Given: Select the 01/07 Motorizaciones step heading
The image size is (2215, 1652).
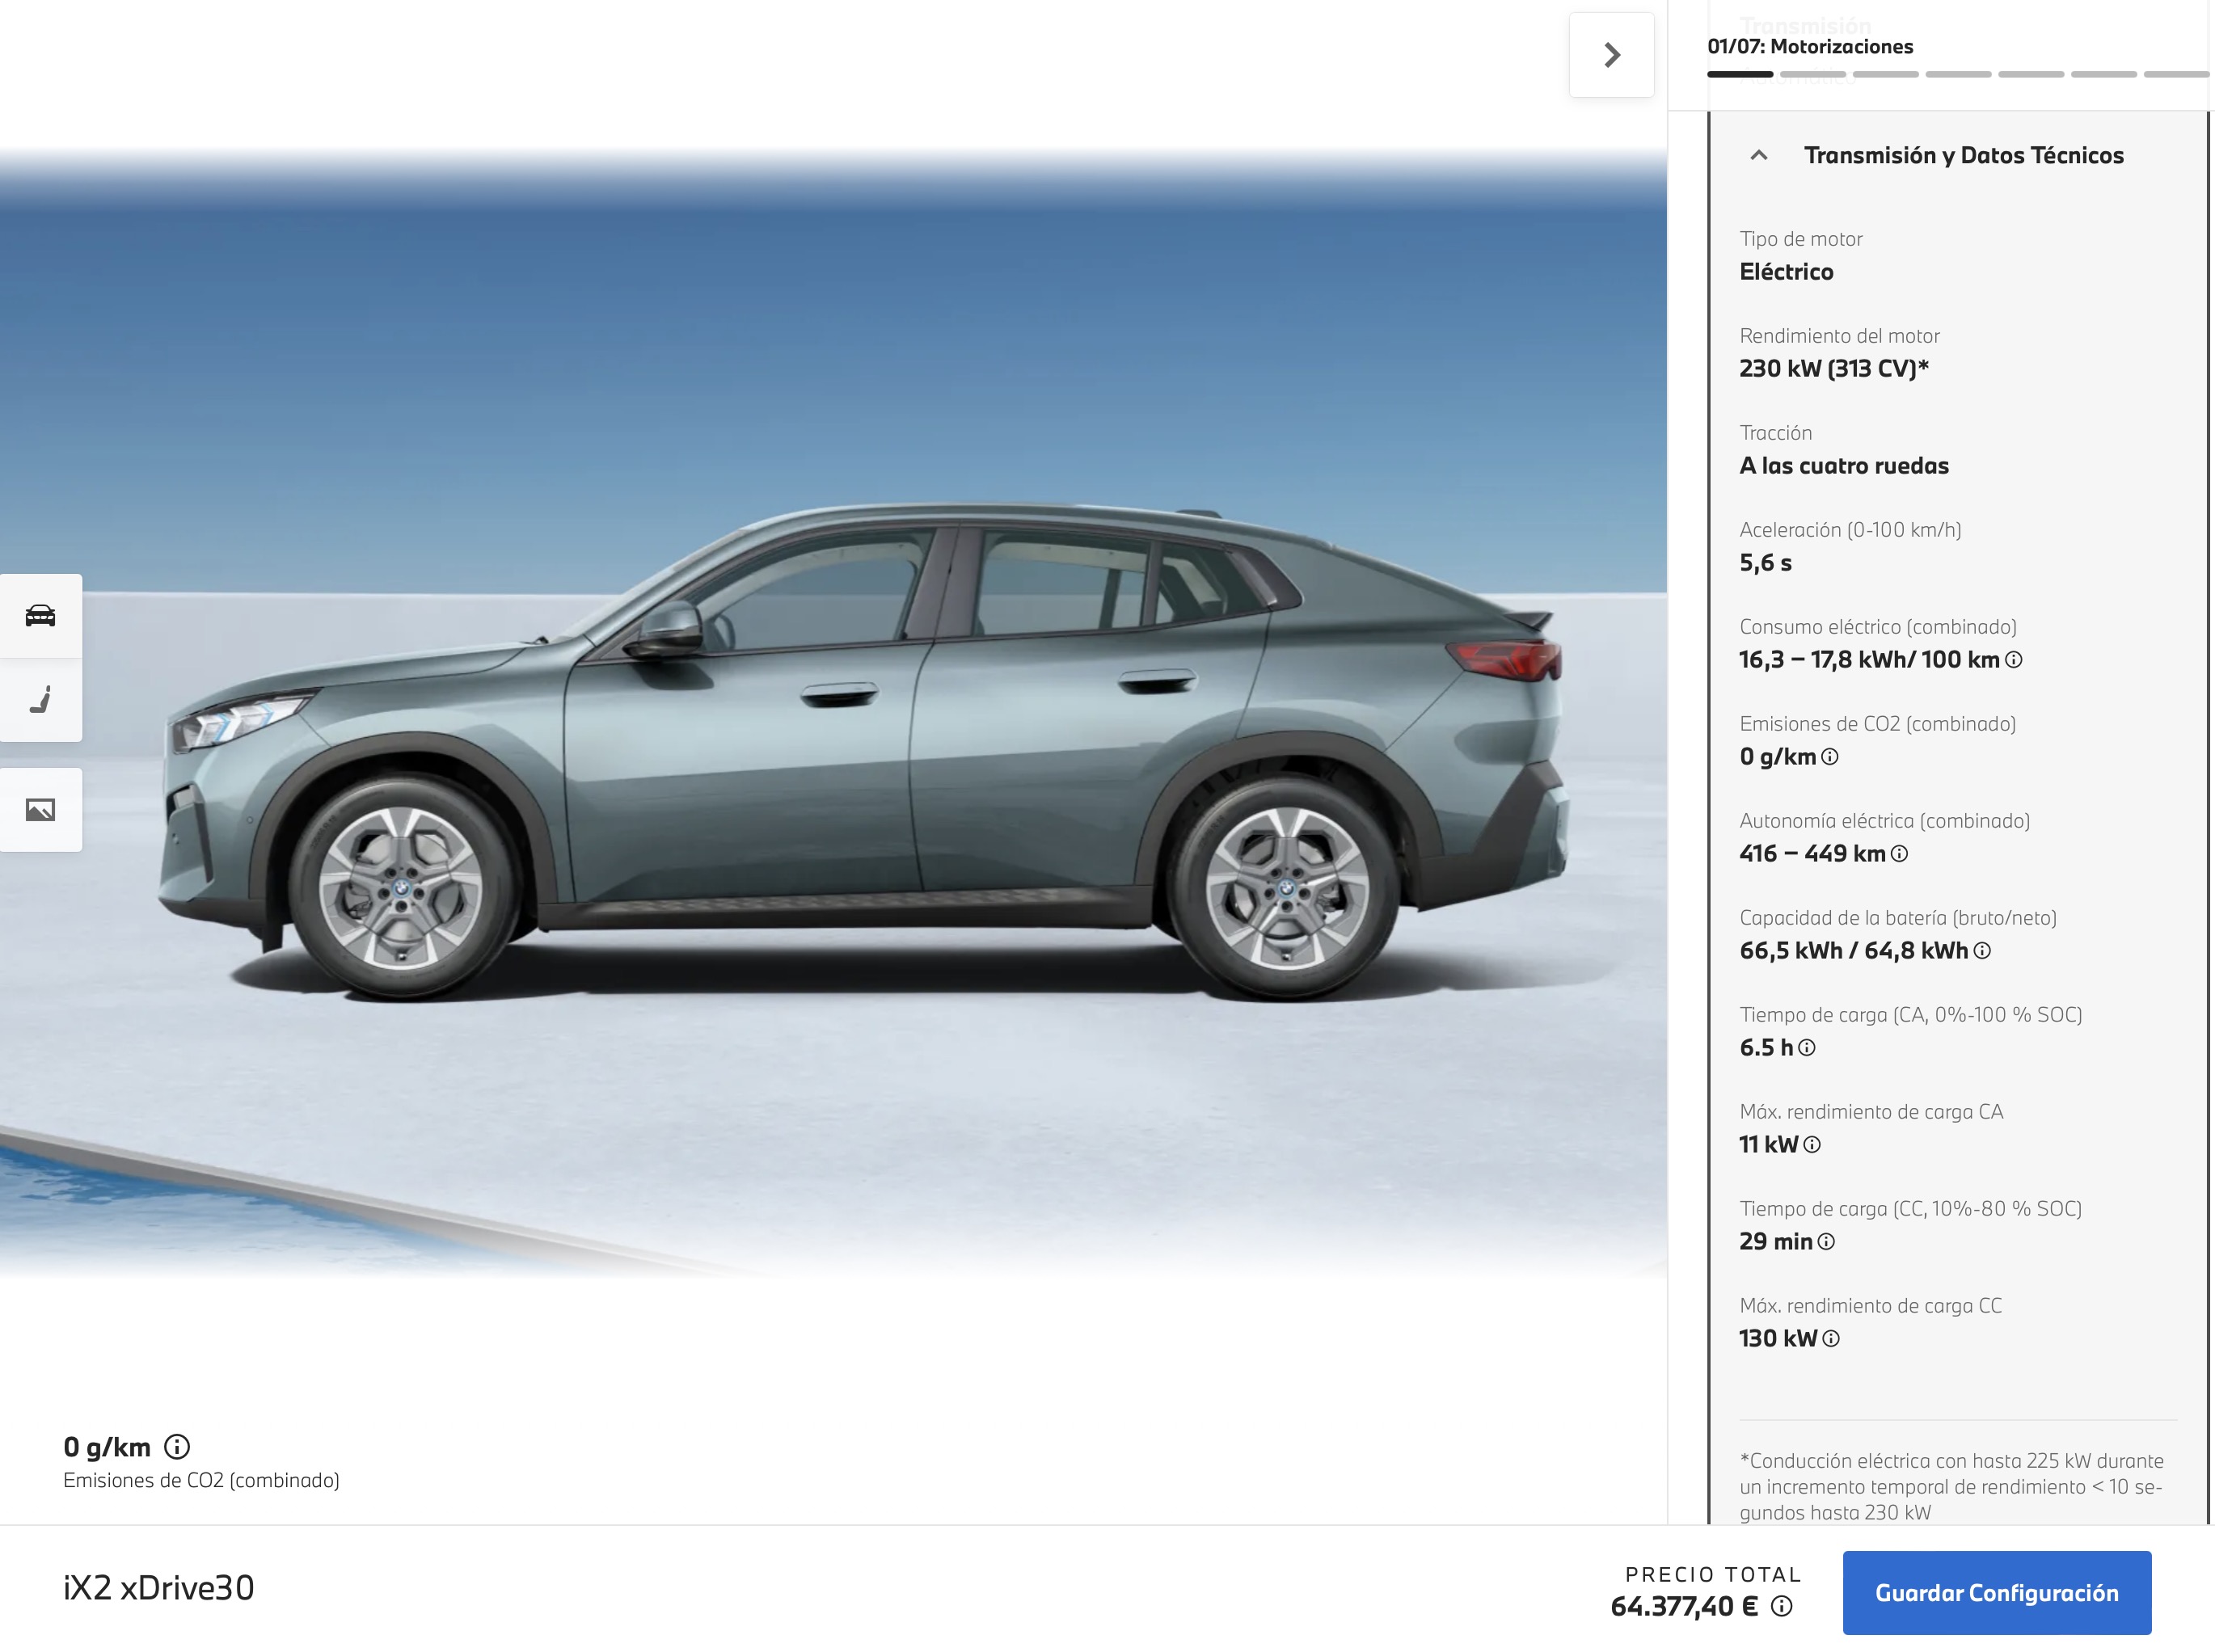Looking at the screenshot, I should tap(1809, 46).
